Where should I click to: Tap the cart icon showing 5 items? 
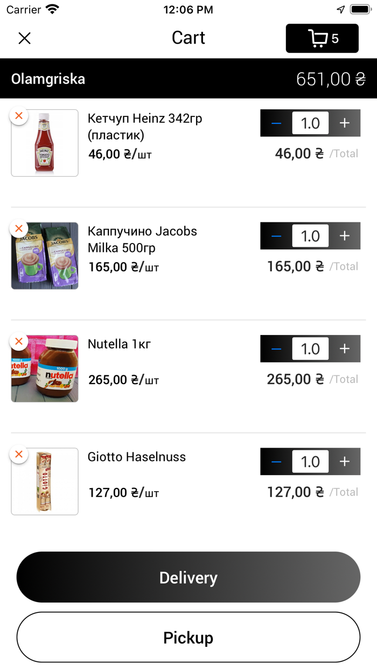[322, 38]
